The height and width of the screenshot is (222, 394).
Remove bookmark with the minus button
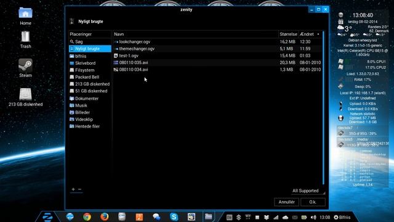click(79, 189)
